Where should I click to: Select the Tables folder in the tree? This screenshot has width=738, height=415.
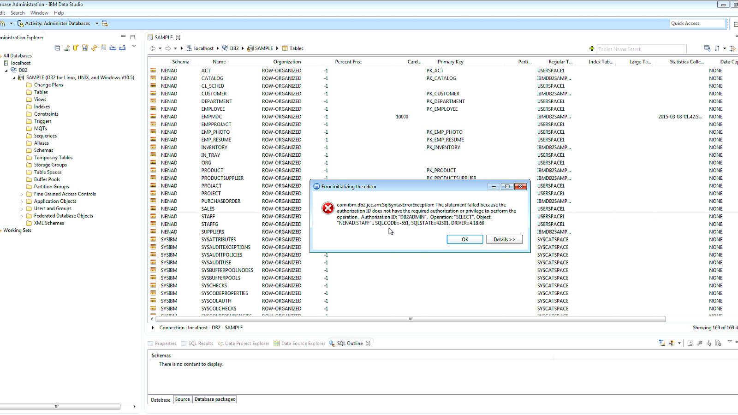(41, 92)
